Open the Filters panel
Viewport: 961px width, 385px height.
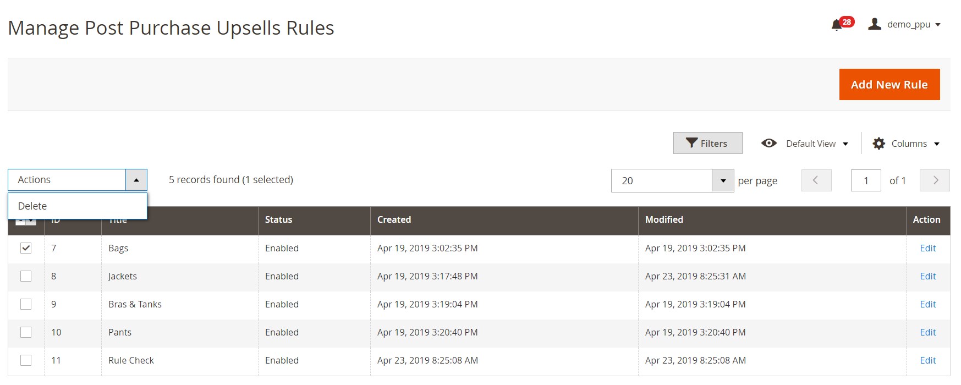pos(707,143)
